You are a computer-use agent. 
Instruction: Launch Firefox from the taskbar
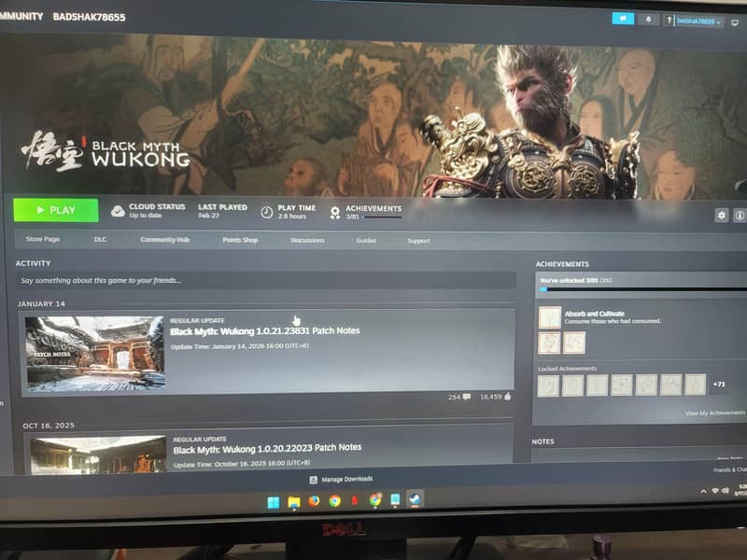[314, 501]
